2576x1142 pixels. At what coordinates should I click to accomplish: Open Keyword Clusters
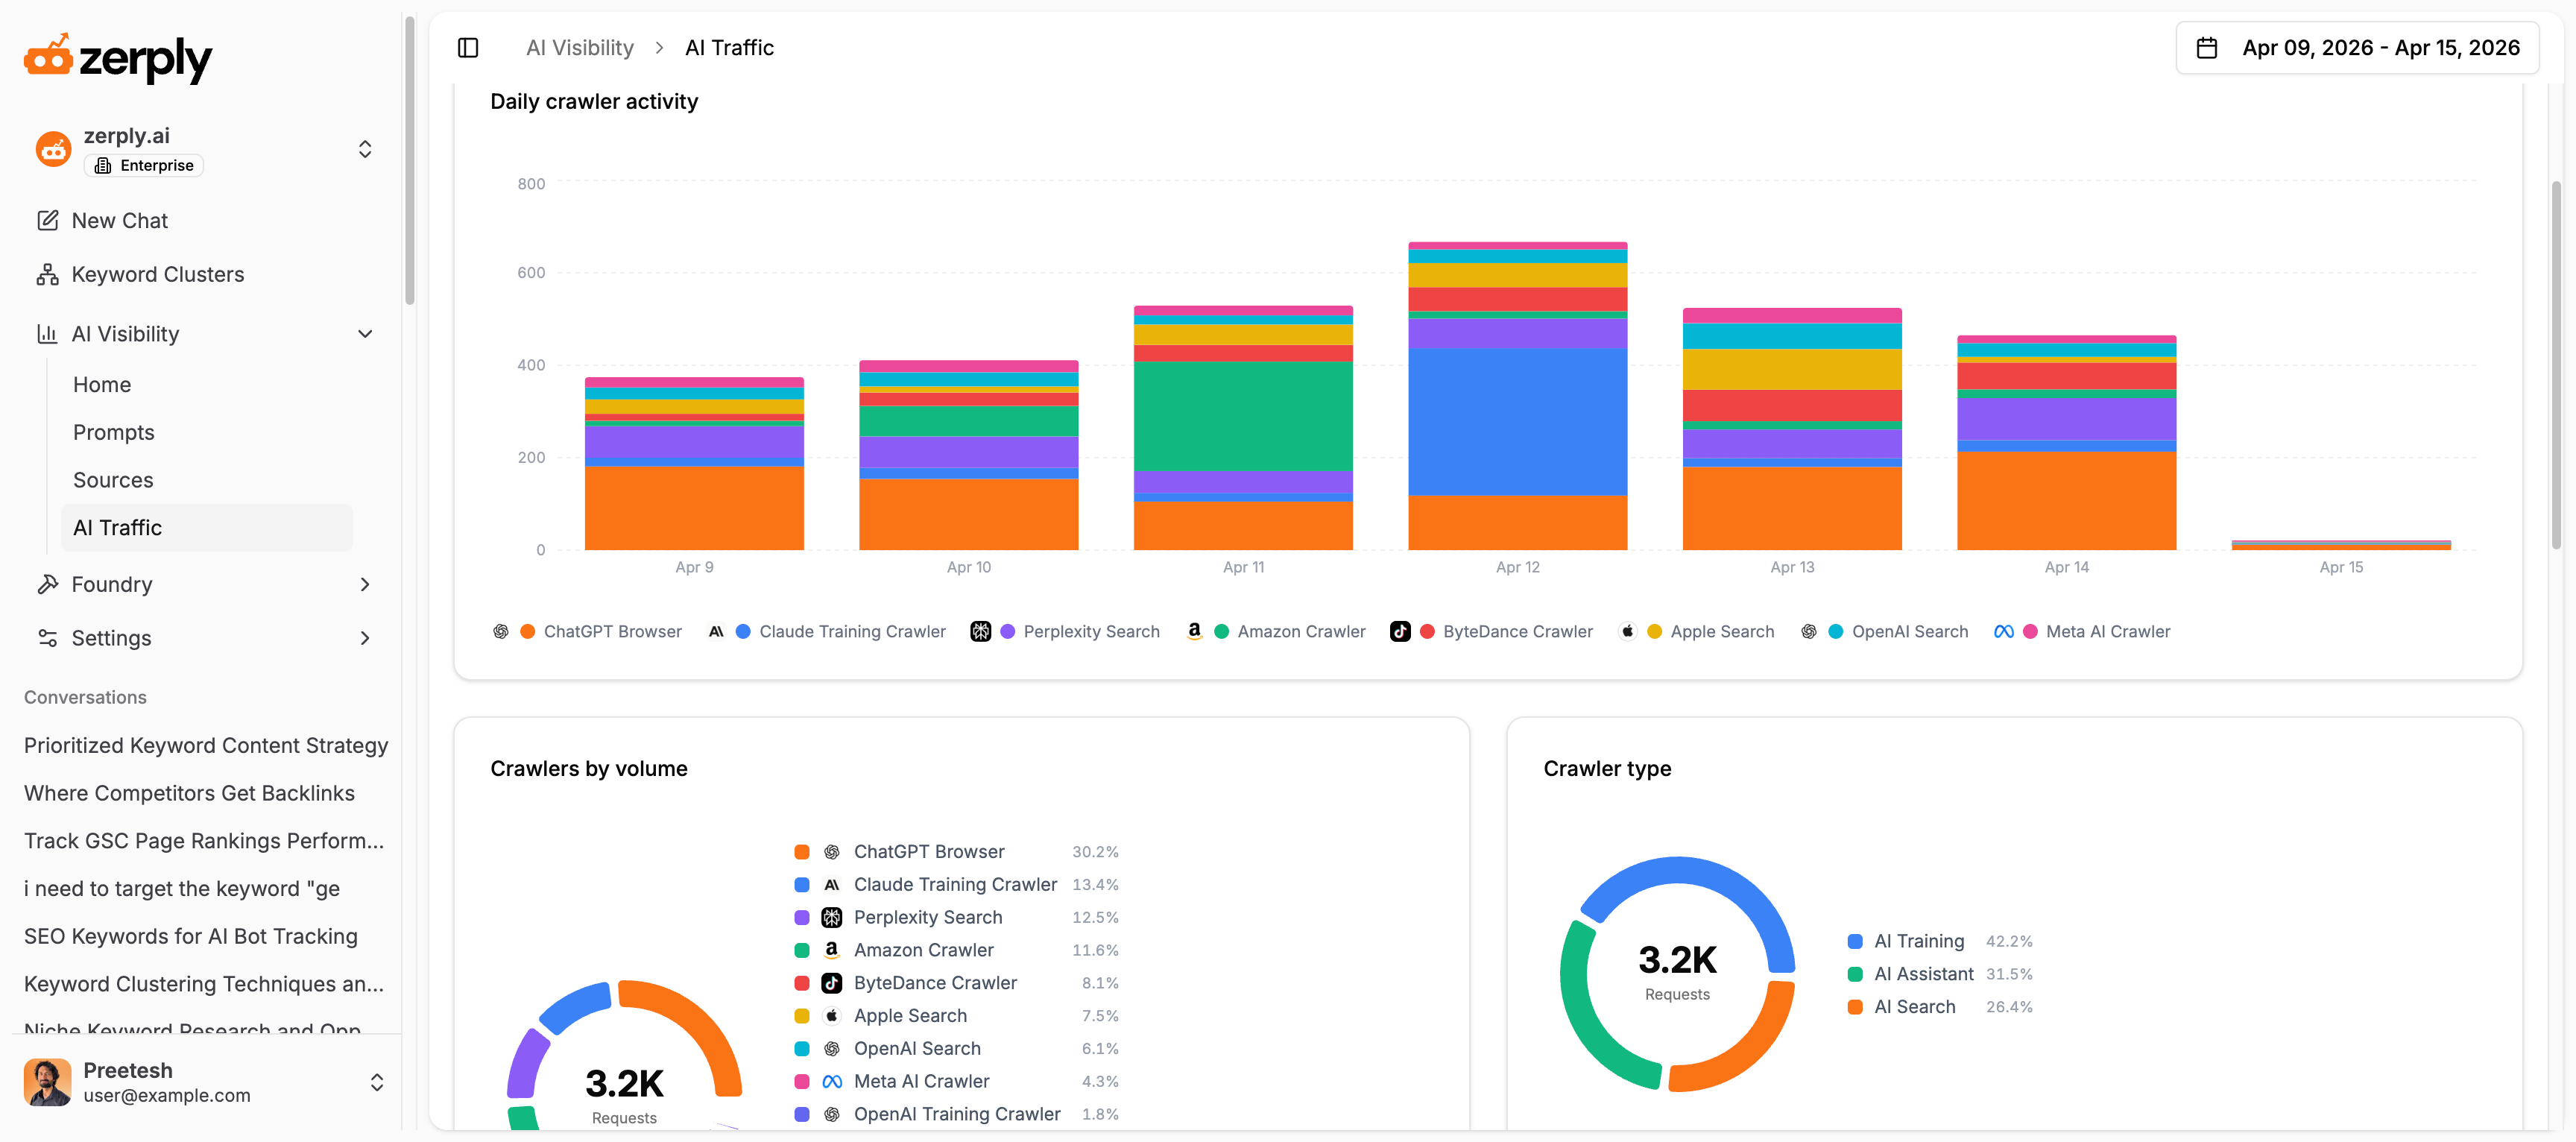(158, 274)
